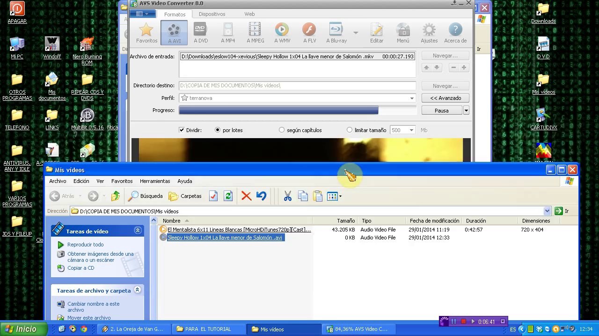Collapse Tareas de archivo y carpeta panel
Image resolution: width=599 pixels, height=336 pixels.
pyautogui.click(x=138, y=290)
